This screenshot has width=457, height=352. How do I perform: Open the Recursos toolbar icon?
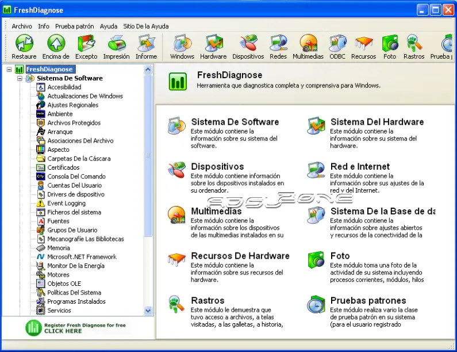pos(364,43)
